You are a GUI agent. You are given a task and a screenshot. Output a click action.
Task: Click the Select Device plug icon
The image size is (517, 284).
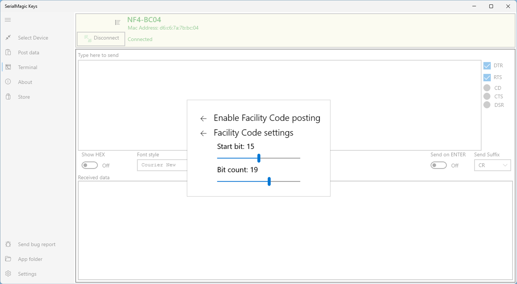click(8, 38)
